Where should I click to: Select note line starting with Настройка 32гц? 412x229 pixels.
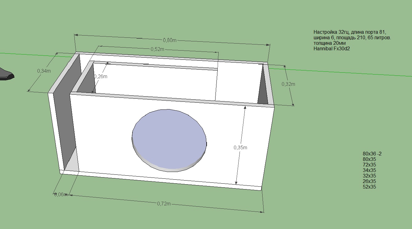[349, 32]
